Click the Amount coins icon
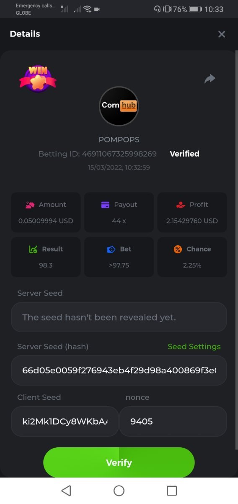238x504 pixels. [x=30, y=205]
